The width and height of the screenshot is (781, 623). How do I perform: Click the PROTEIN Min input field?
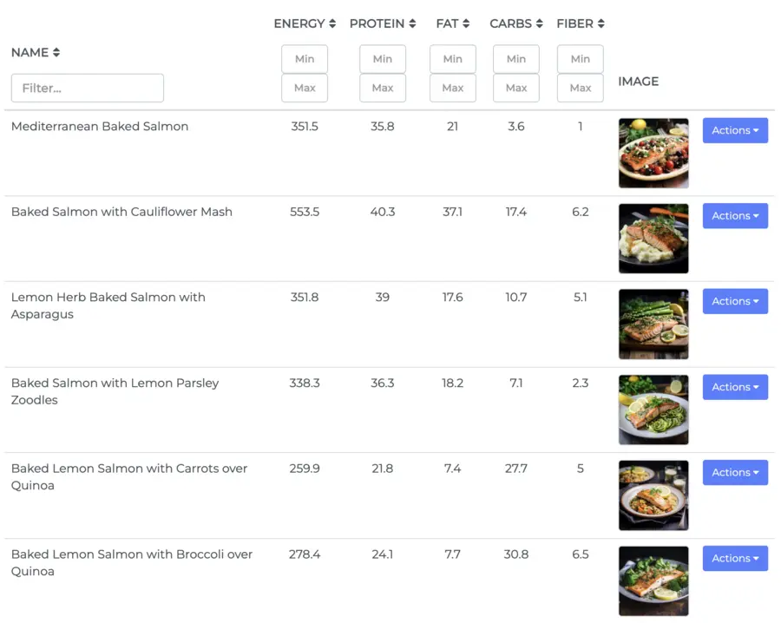(x=383, y=59)
